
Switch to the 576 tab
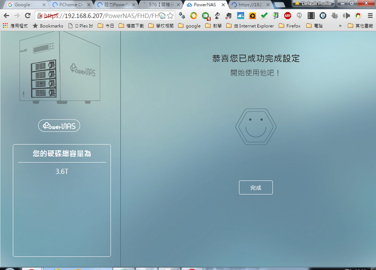[x=161, y=5]
